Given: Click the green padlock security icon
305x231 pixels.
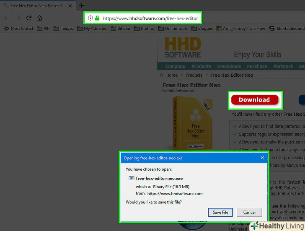Looking at the screenshot, I should pos(97,18).
